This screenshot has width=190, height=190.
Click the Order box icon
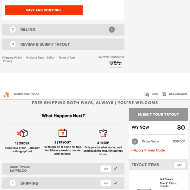tap(22, 133)
